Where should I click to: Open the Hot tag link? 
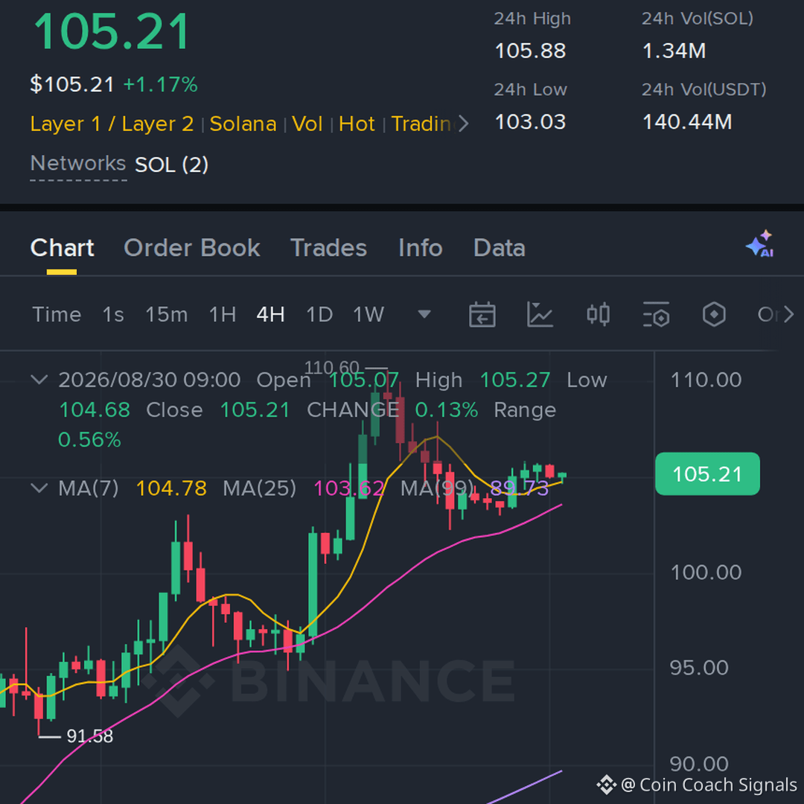357,124
